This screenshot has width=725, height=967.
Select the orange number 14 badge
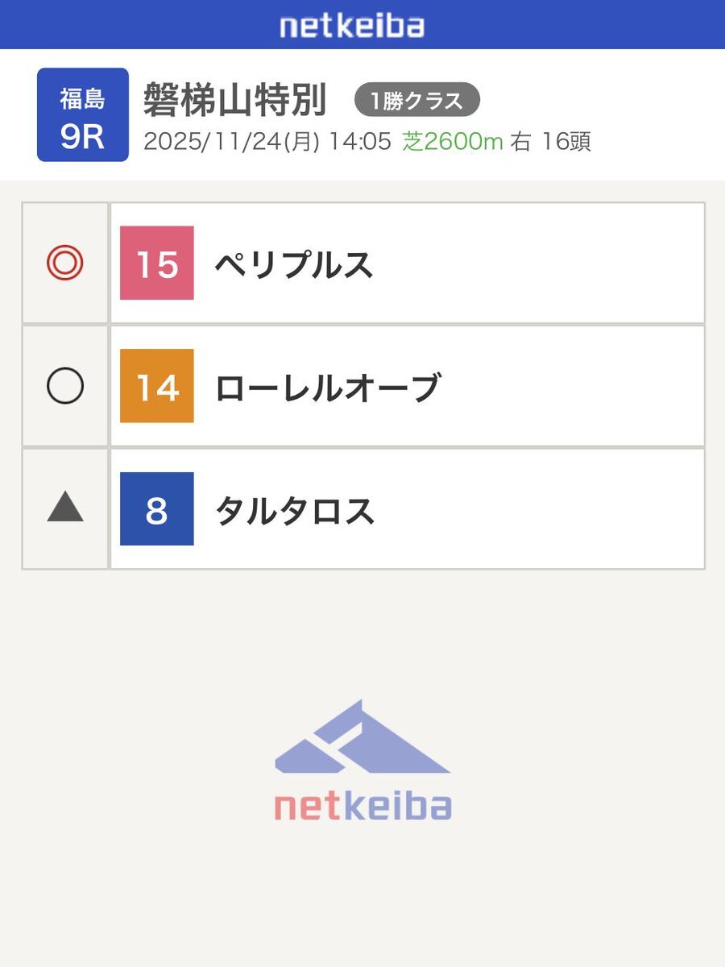click(x=156, y=387)
